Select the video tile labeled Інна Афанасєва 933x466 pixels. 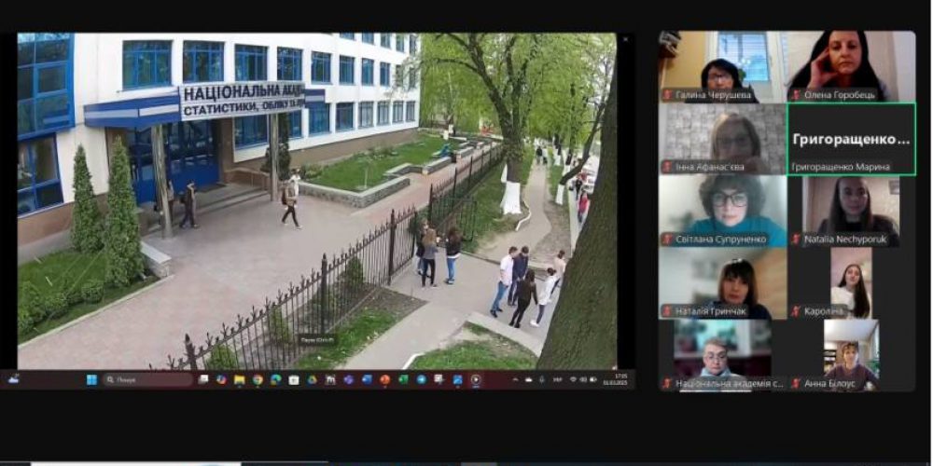(x=722, y=139)
